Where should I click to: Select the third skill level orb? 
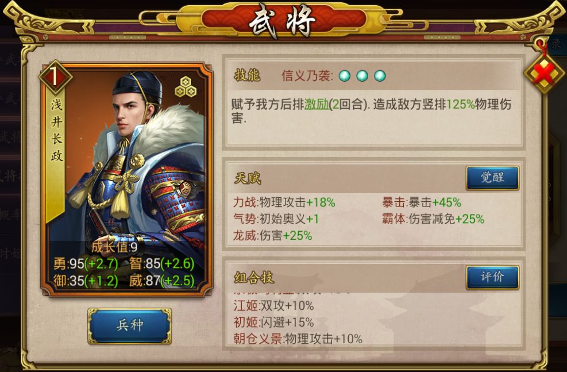click(x=380, y=76)
